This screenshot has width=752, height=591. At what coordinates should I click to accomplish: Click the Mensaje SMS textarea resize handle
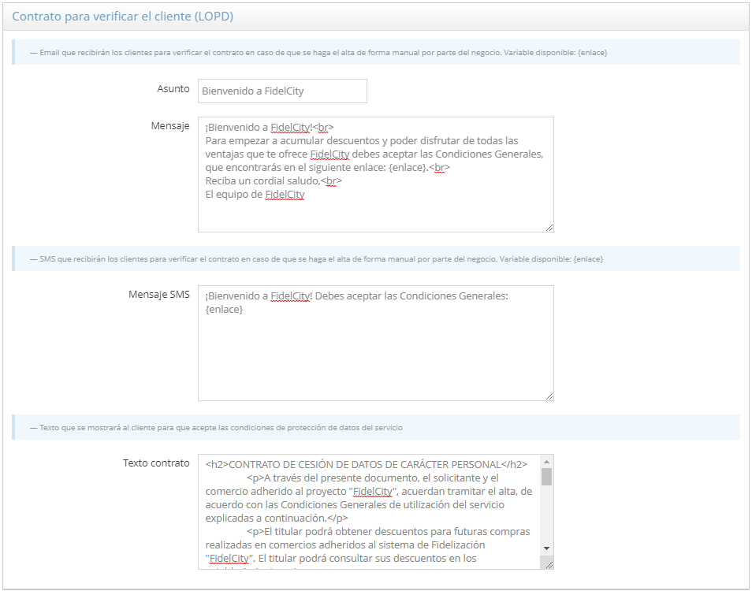(x=549, y=396)
